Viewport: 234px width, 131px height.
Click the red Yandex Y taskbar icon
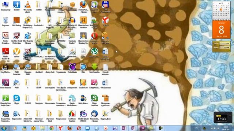click(x=60, y=128)
